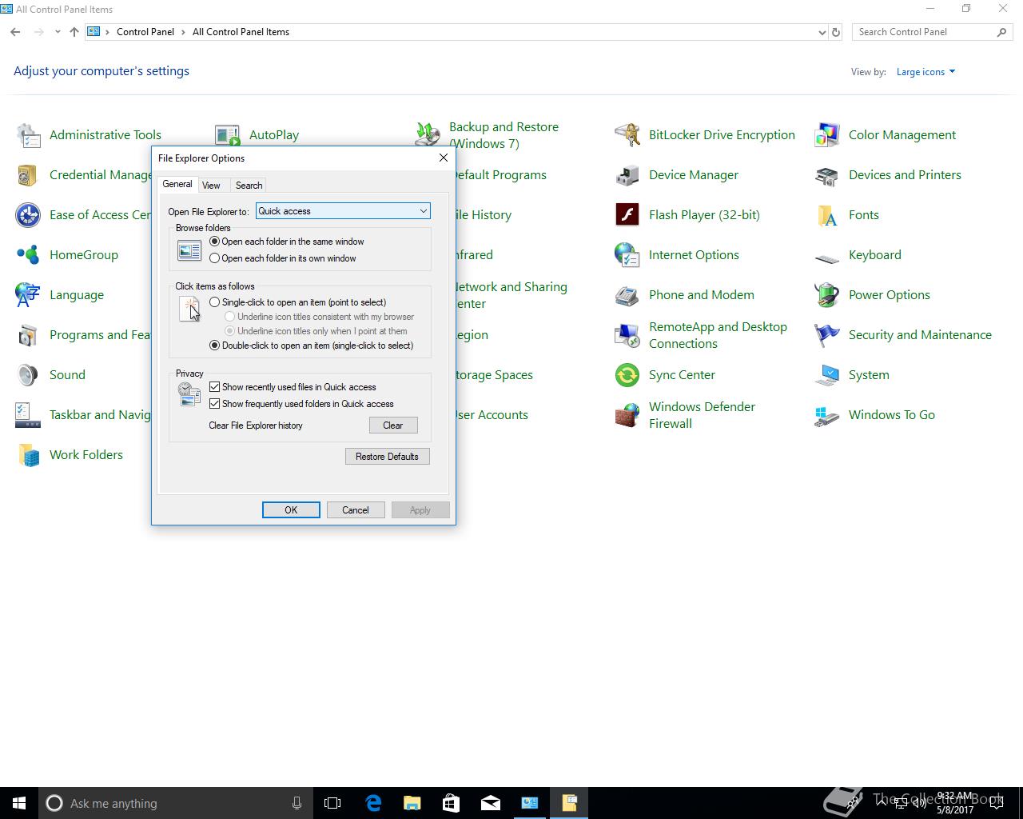This screenshot has height=819, width=1023.
Task: Click the Clear history button
Action: 393,425
